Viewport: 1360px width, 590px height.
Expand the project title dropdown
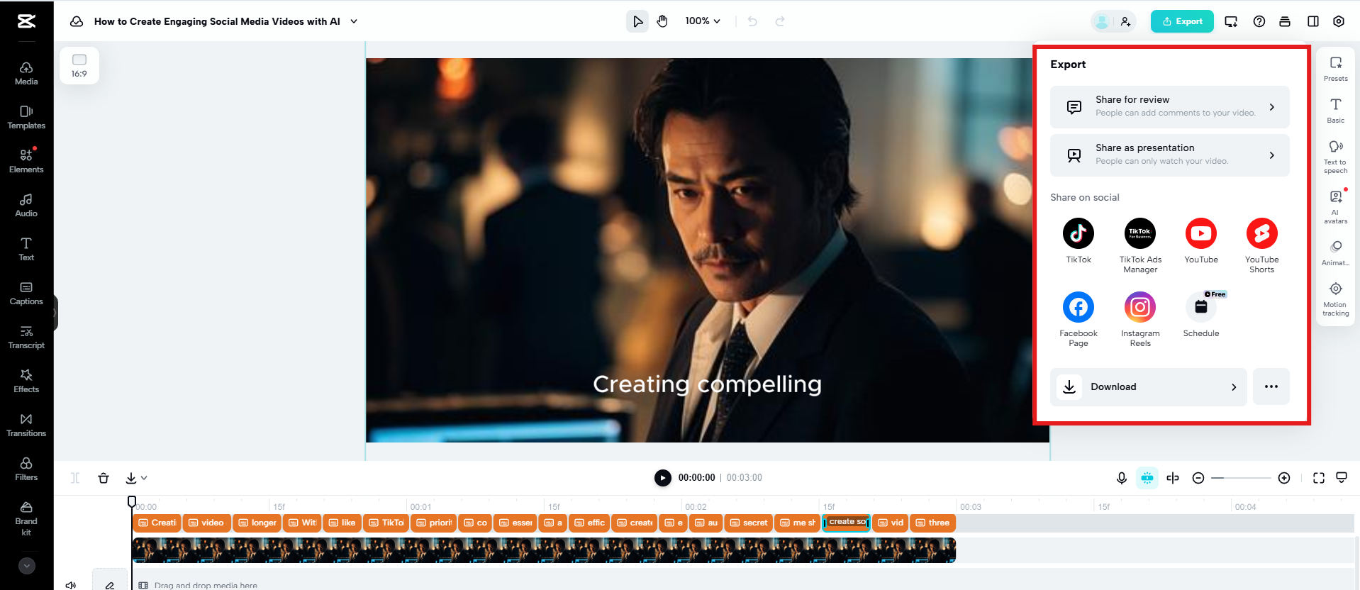tap(354, 21)
